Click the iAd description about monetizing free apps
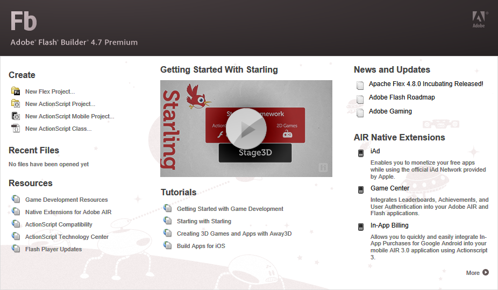This screenshot has height=290, width=498. pos(428,169)
